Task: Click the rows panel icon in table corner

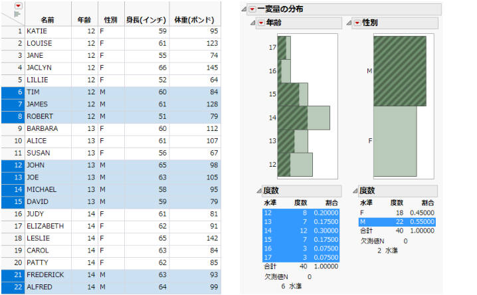Action: pos(17,14)
